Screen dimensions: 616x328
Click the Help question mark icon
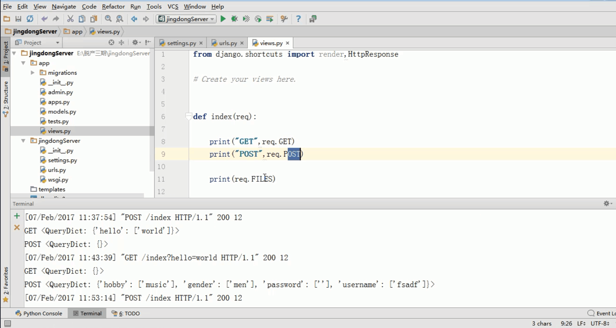tap(298, 19)
